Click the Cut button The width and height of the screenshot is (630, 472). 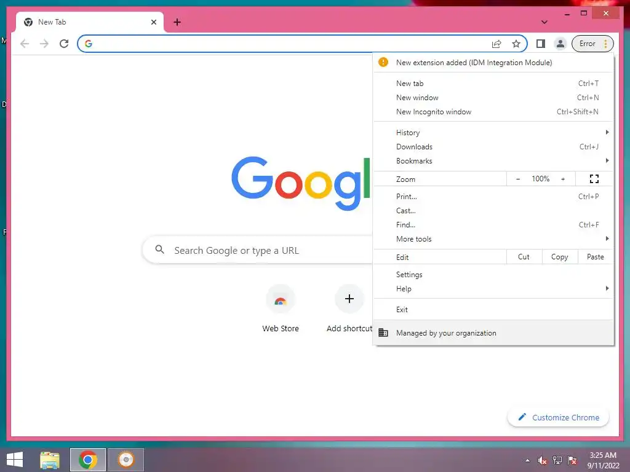524,257
